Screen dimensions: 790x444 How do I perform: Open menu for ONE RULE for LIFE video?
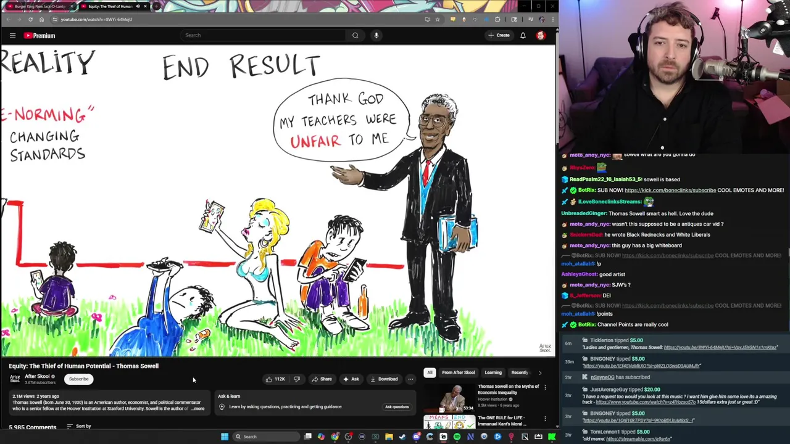pos(545,419)
